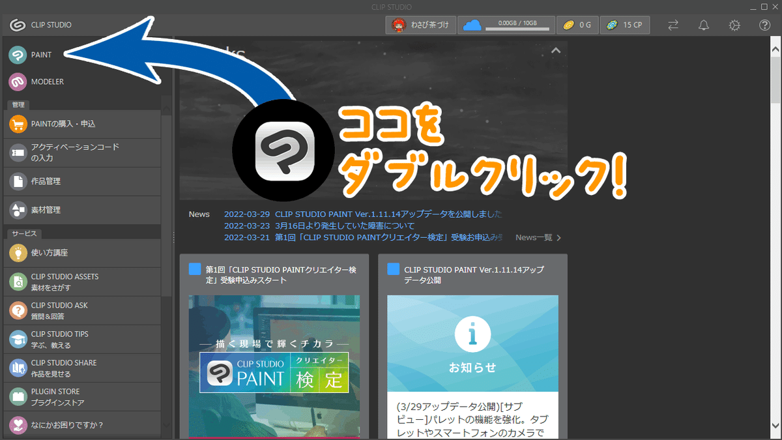
Task: Select the CLIP STUDIO TIPS 学ぶ、教える entry
Action: (x=81, y=339)
